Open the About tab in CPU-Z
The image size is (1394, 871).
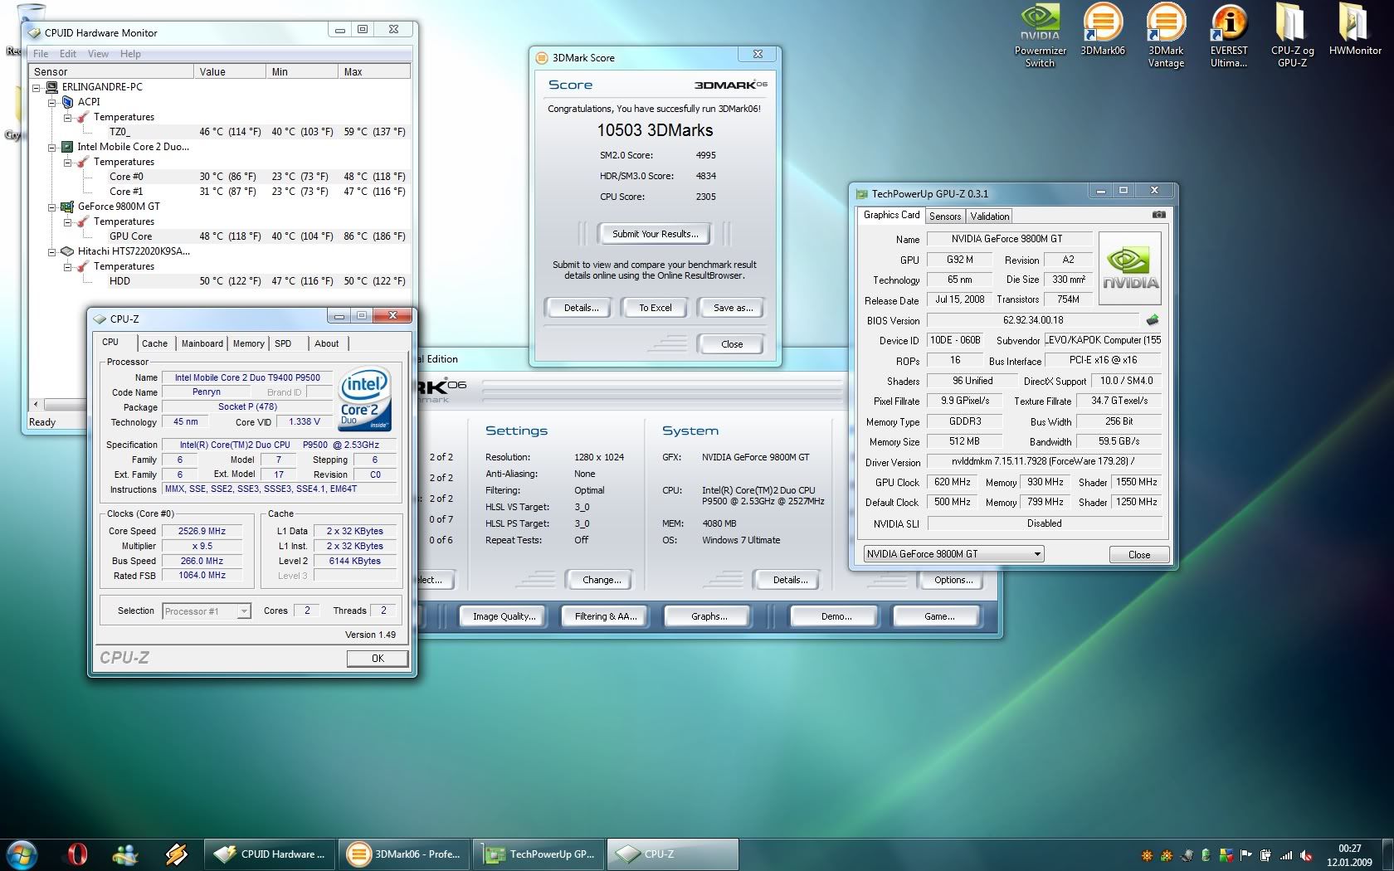[x=326, y=343]
